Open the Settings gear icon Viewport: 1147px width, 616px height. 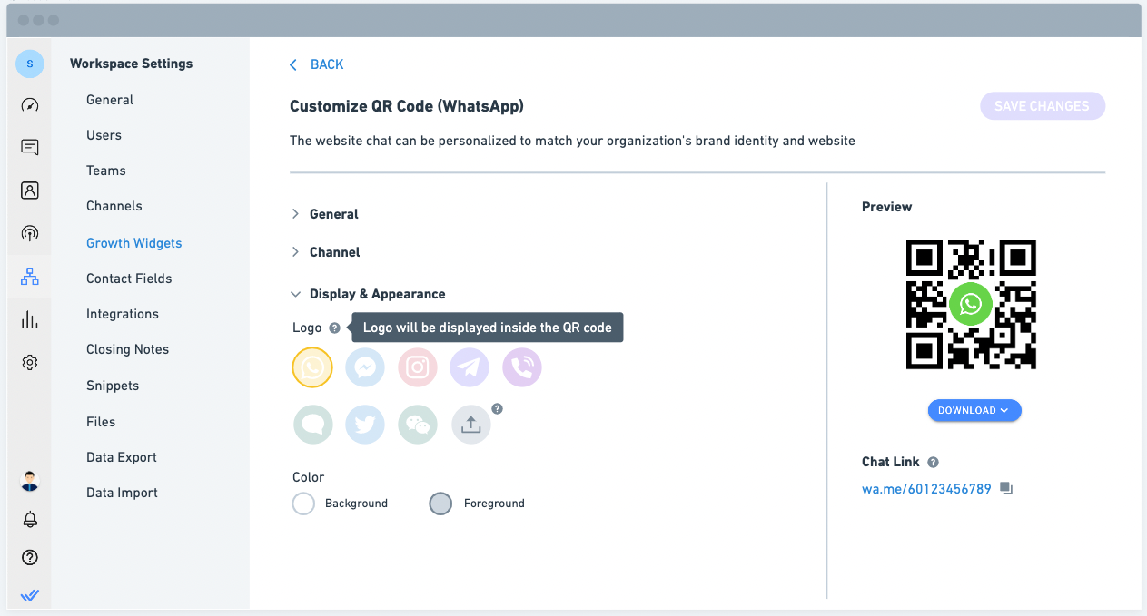30,363
